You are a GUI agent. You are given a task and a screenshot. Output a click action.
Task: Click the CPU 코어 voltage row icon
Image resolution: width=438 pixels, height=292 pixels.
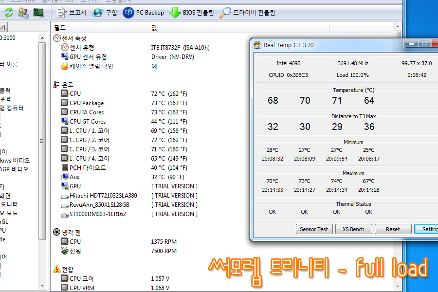(x=65, y=278)
